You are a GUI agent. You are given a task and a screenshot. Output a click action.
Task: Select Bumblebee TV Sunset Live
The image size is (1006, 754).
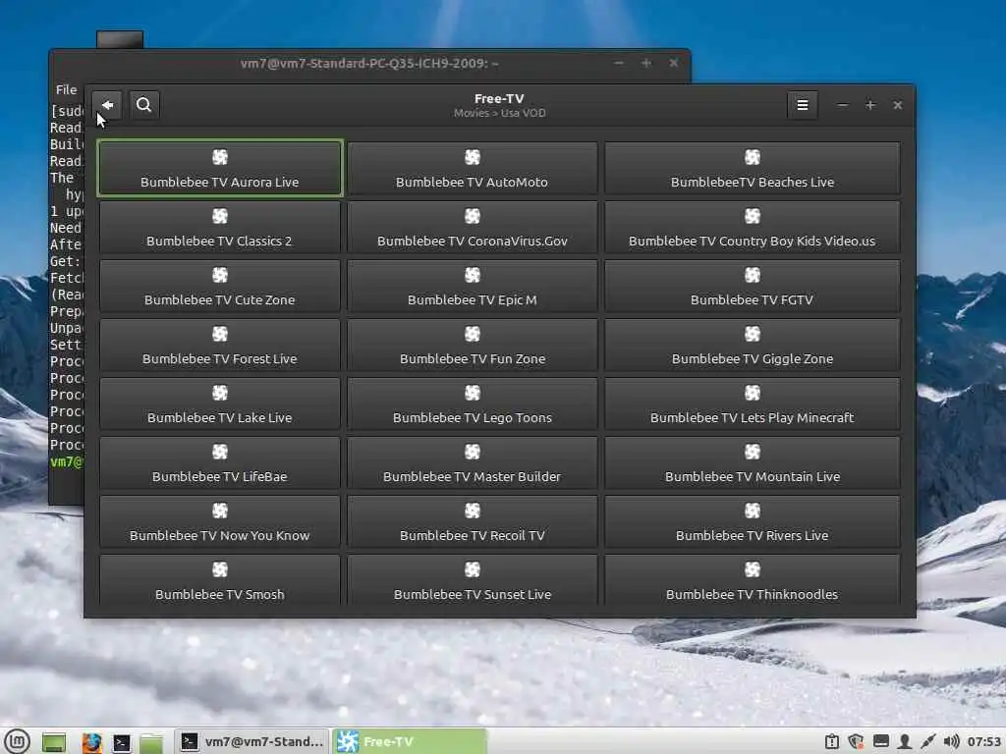point(473,580)
